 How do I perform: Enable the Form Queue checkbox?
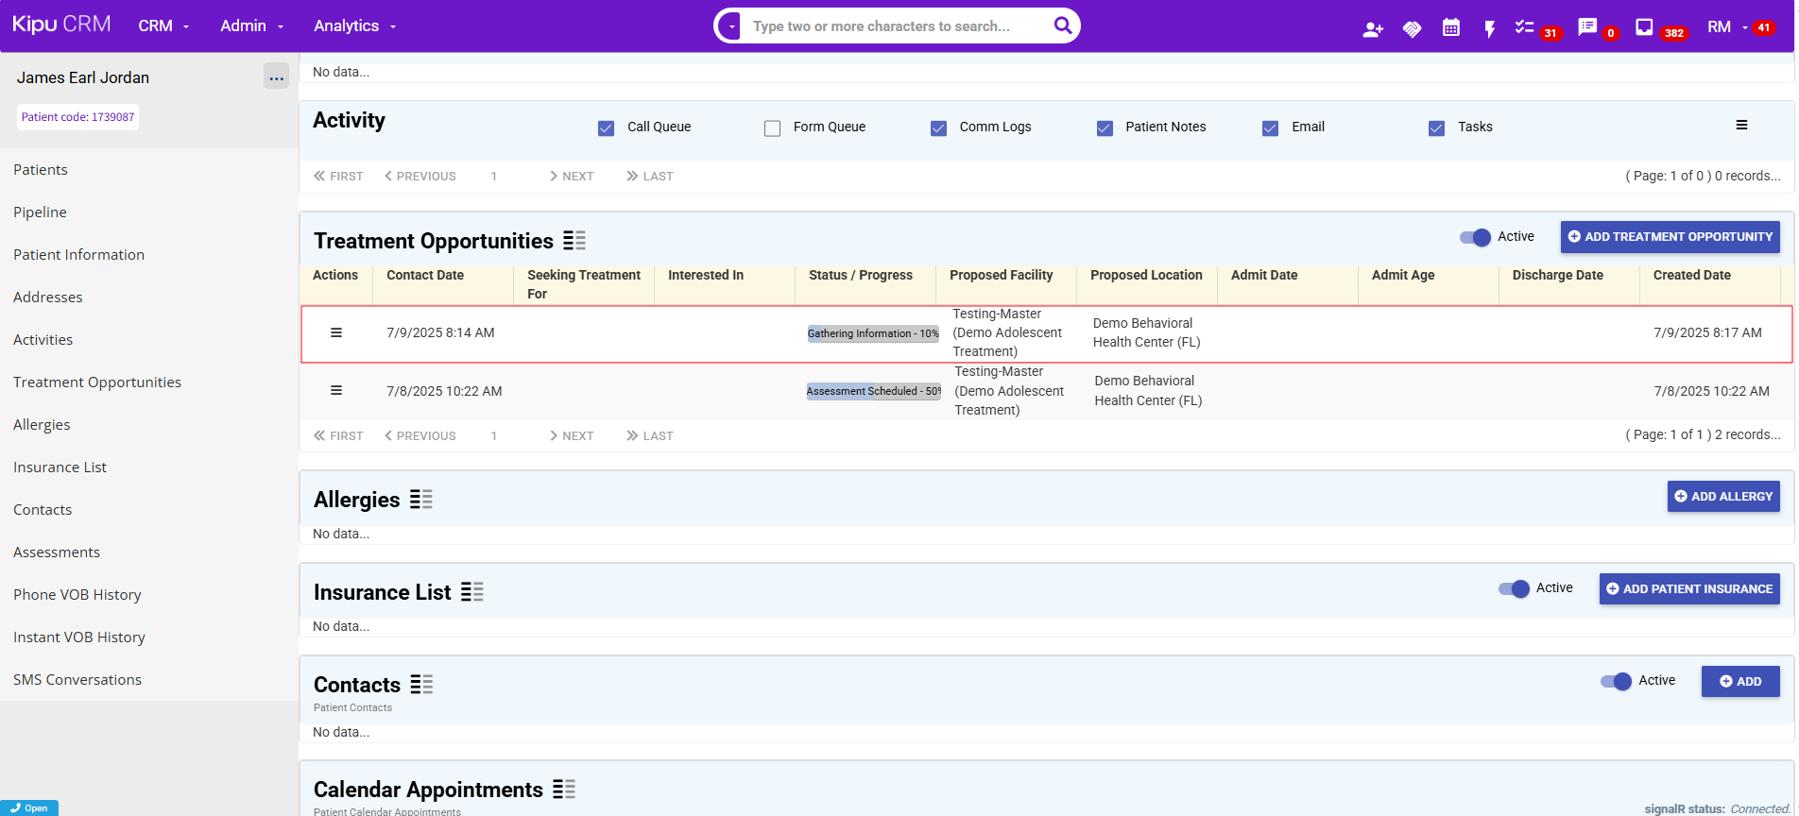coord(772,128)
